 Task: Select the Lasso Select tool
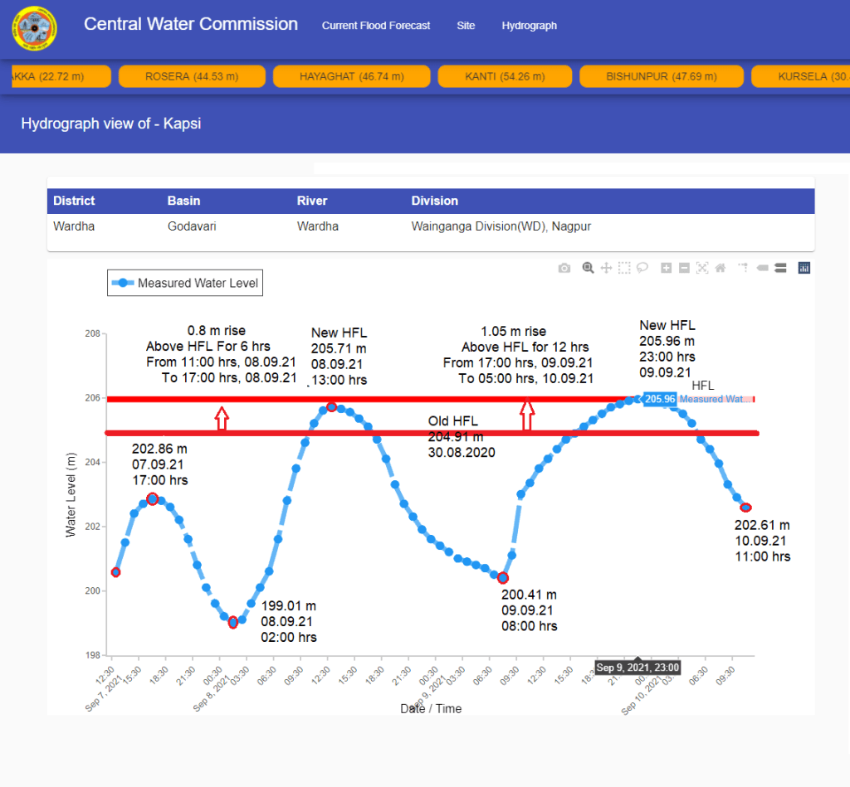point(642,268)
